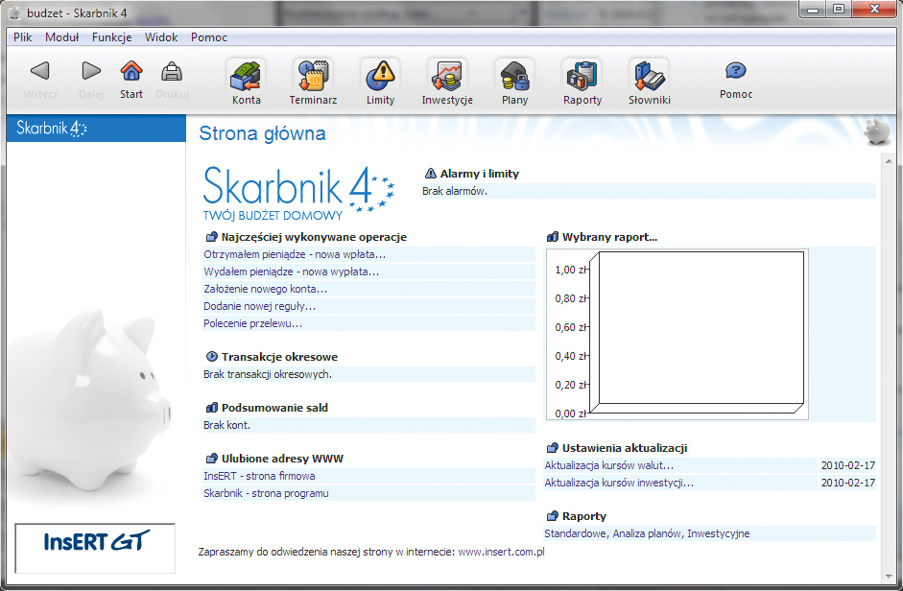Click the Pomoc help icon in toolbar
This screenshot has width=903, height=591.
coord(736,79)
